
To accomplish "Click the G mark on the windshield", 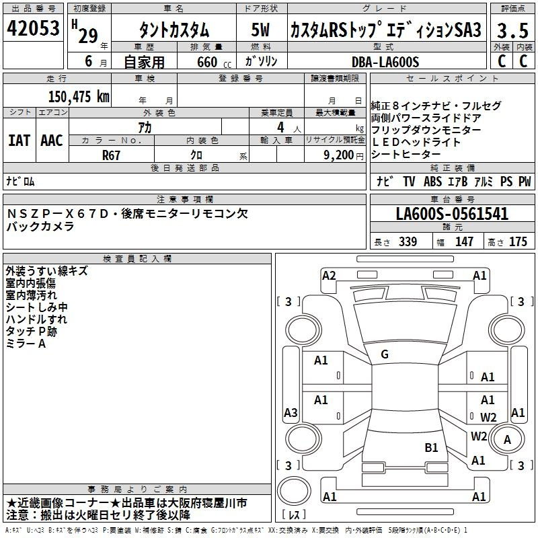I will 385,354.
